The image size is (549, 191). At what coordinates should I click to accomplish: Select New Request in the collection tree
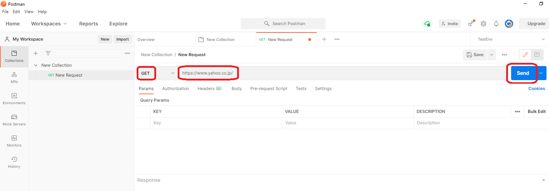[x=81, y=75]
